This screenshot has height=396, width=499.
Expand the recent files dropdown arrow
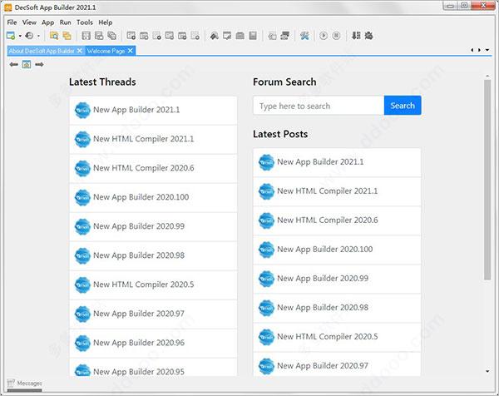(38, 36)
